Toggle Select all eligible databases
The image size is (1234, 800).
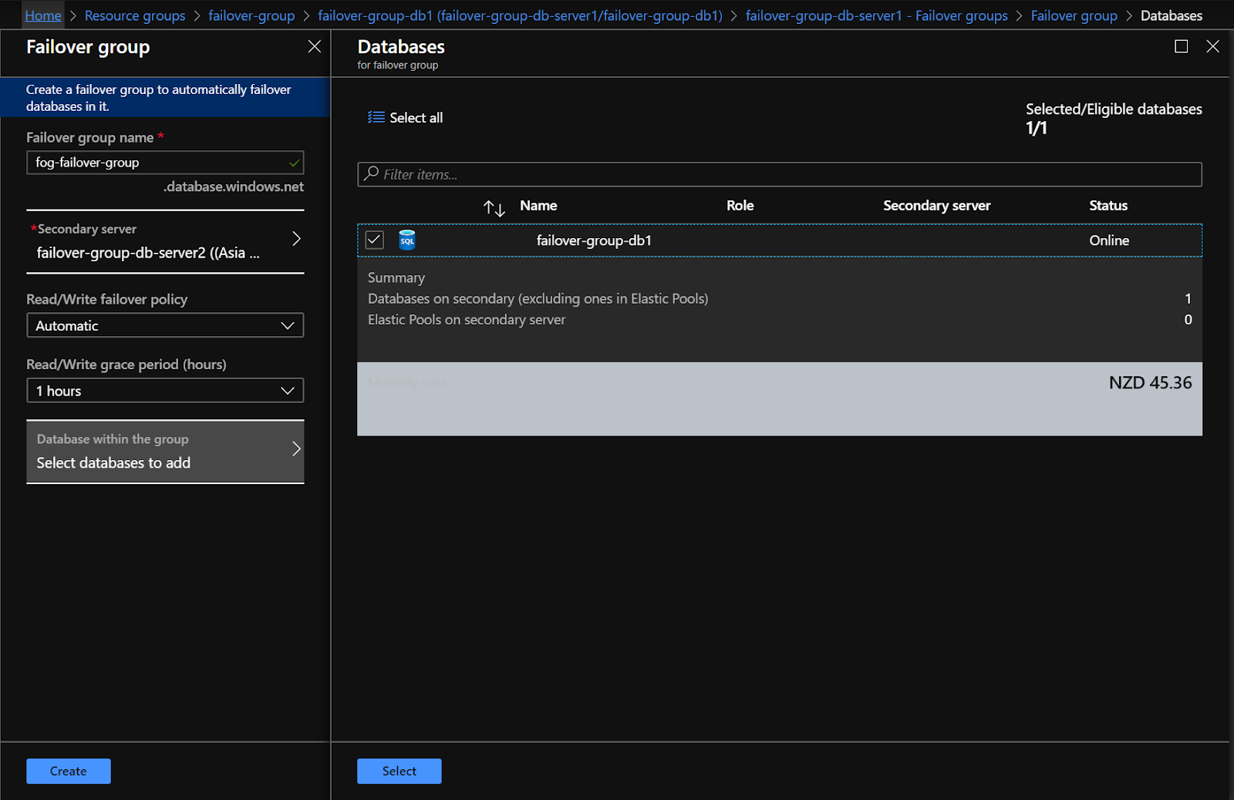(405, 117)
